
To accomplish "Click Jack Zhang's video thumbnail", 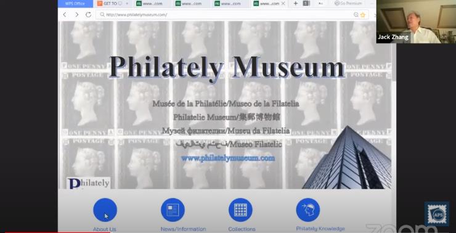I will coord(416,22).
